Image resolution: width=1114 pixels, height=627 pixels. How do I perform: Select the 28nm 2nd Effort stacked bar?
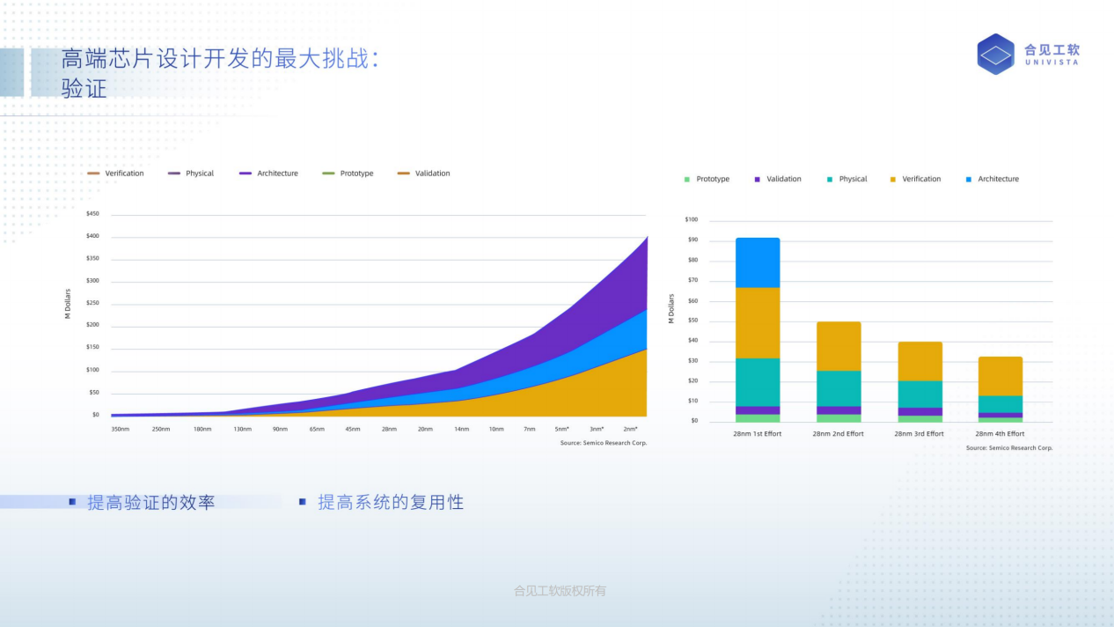coord(838,372)
